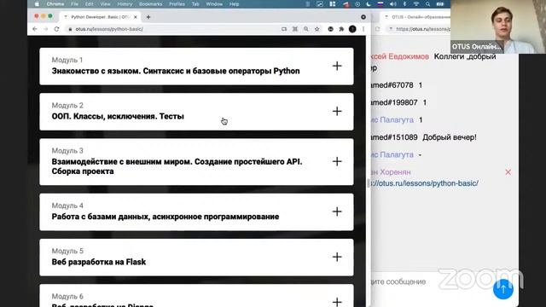Screen dimensions: 546x307
Task: Open Spotlight search in the menu bar
Action: point(427,4)
